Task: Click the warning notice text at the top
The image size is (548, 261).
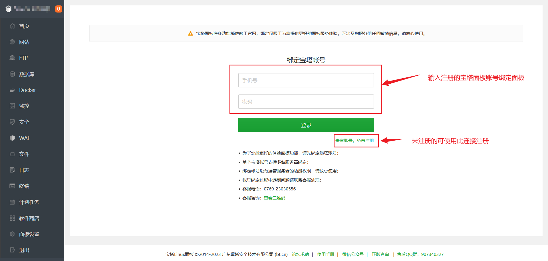Action: coord(311,34)
